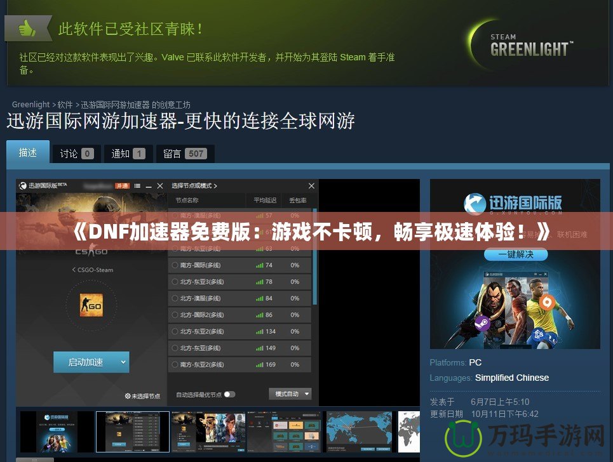
Task: Select 北方-东亚3(多线) node radio button
Action: click(x=175, y=282)
